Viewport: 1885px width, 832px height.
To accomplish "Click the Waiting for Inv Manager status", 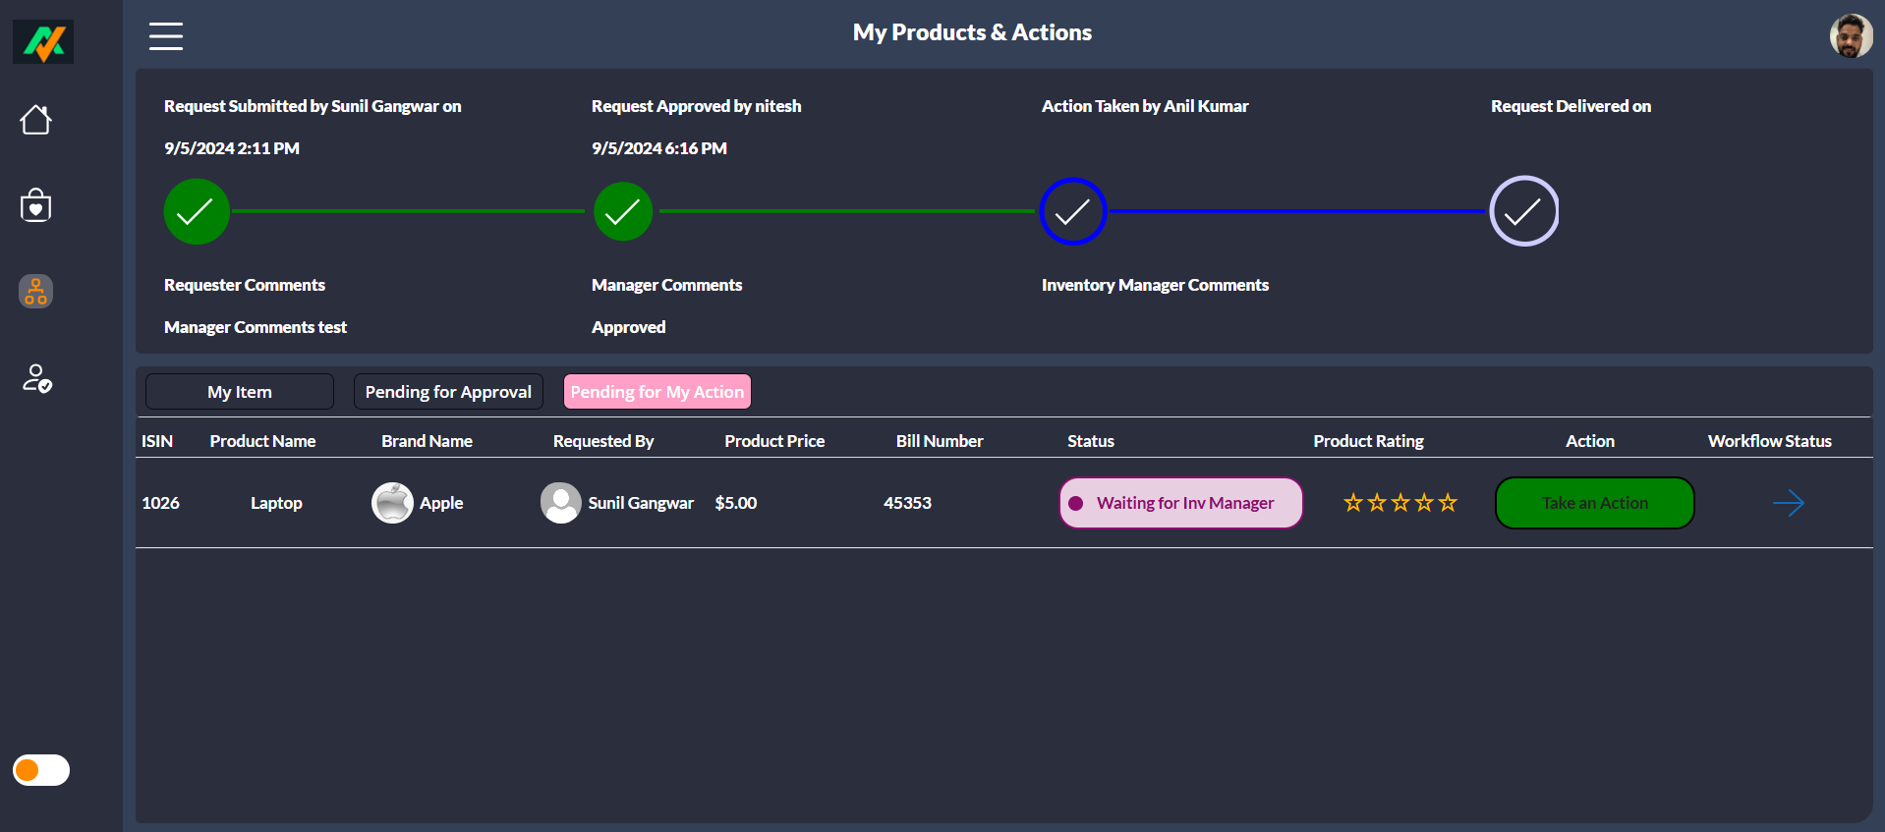I will coord(1180,503).
